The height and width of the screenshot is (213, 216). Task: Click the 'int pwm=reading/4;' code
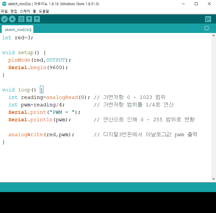click(36, 105)
